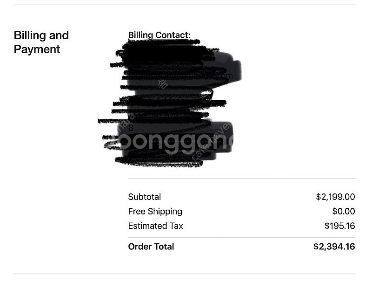Click the partially visible .com email ending
The height and width of the screenshot is (282, 372).
225,76
